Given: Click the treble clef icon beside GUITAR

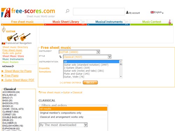Looking at the screenshot, I should tap(4, 29).
